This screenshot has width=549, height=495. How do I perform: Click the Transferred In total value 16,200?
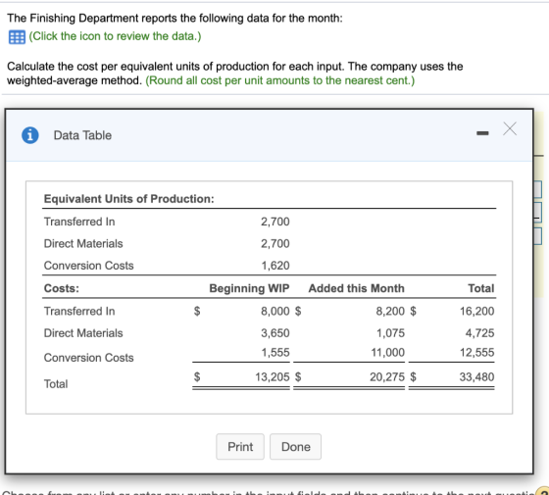[x=476, y=311]
